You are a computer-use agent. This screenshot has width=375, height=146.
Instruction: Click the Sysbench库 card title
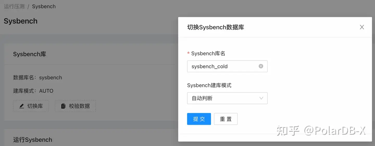click(29, 54)
